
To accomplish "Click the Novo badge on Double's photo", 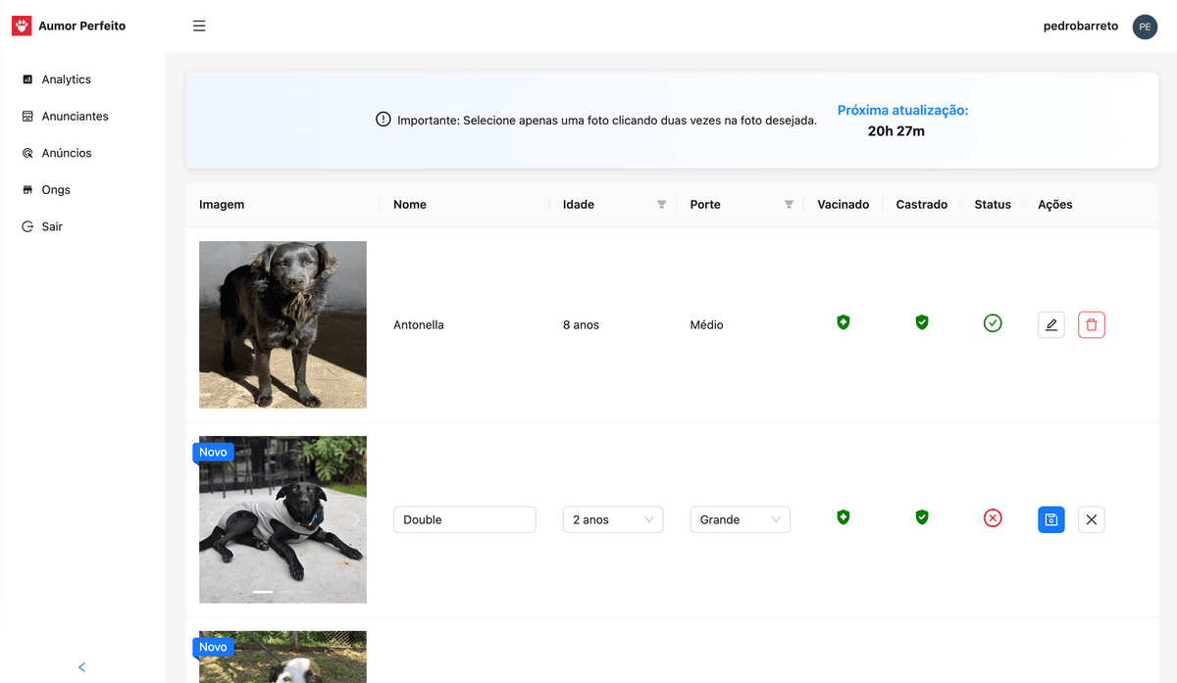I will point(213,452).
